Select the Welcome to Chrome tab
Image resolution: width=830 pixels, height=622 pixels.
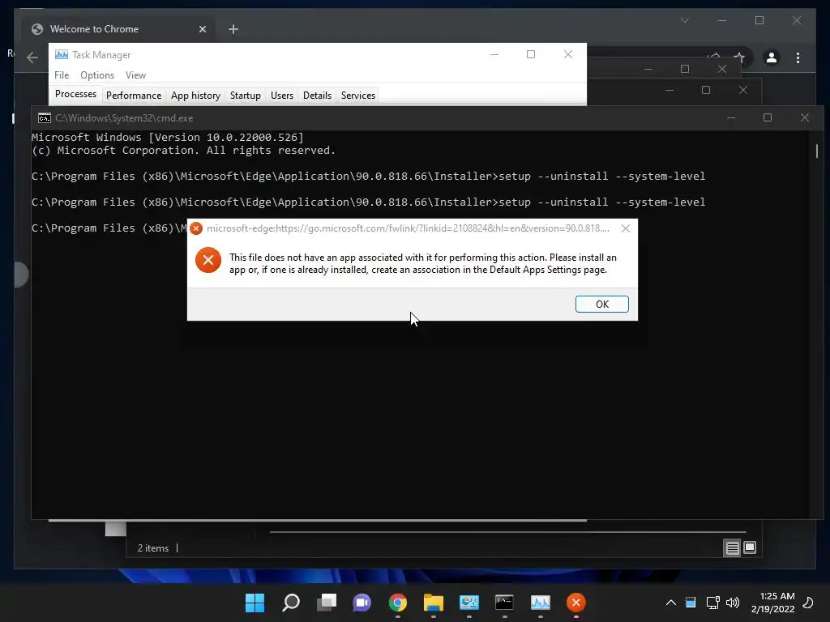[x=119, y=29]
